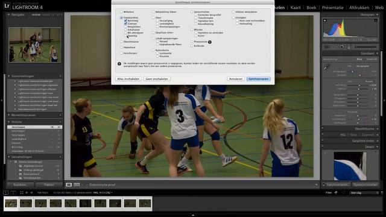Check the Lokale aanpassingen checkbox
Image resolution: width=386 pixels, height=217 pixels.
(153, 39)
